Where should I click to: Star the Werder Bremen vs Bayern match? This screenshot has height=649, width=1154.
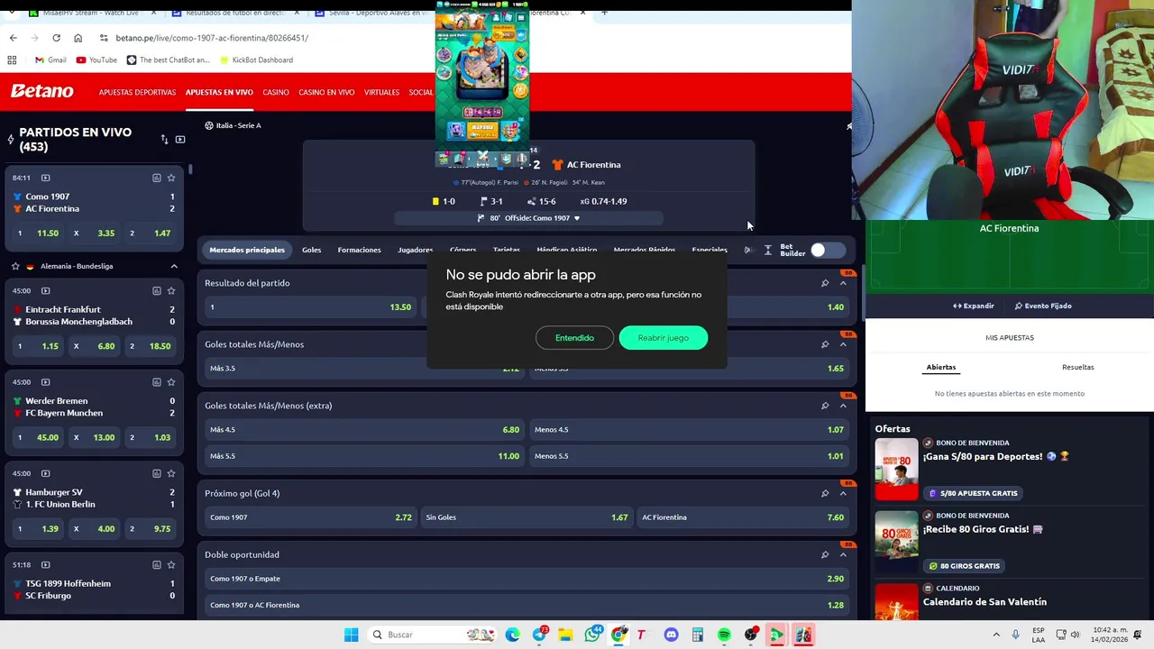click(x=171, y=382)
